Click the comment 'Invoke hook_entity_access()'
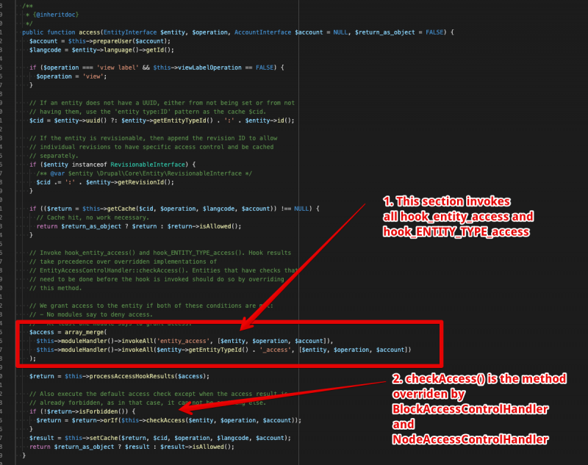Image resolution: width=588 pixels, height=465 pixels. [x=160, y=253]
